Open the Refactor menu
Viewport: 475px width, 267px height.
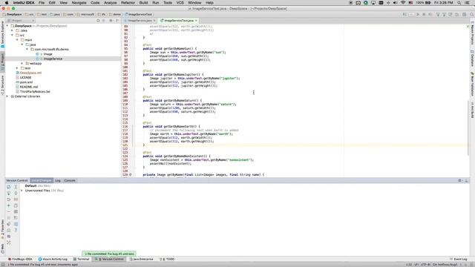128,3
